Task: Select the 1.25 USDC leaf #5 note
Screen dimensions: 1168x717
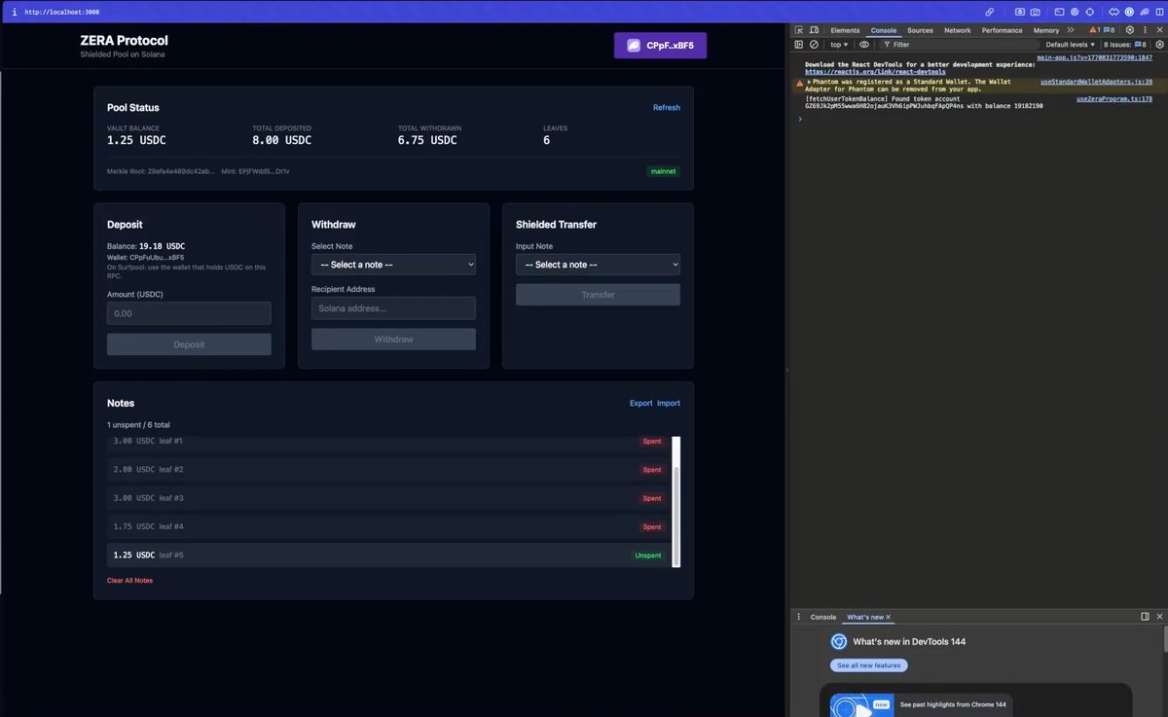Action: coord(388,556)
